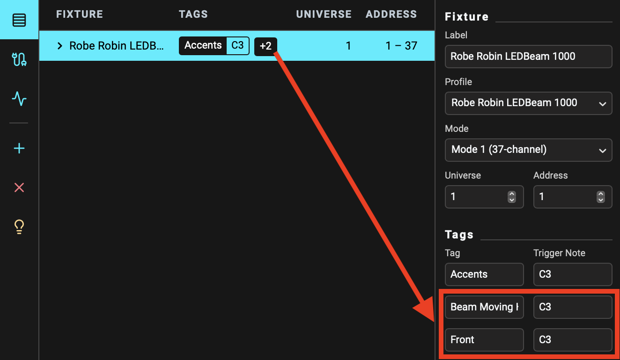Open the patch cable connections icon
Viewport: 620px width, 360px height.
pos(19,59)
